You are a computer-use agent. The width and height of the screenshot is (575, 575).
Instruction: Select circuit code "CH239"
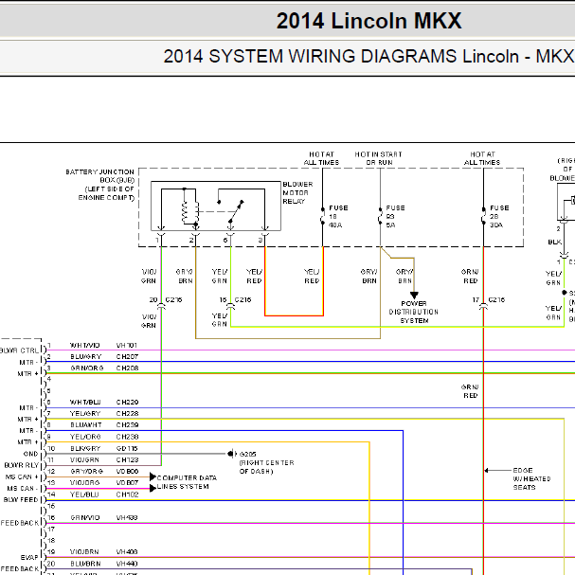point(127,425)
